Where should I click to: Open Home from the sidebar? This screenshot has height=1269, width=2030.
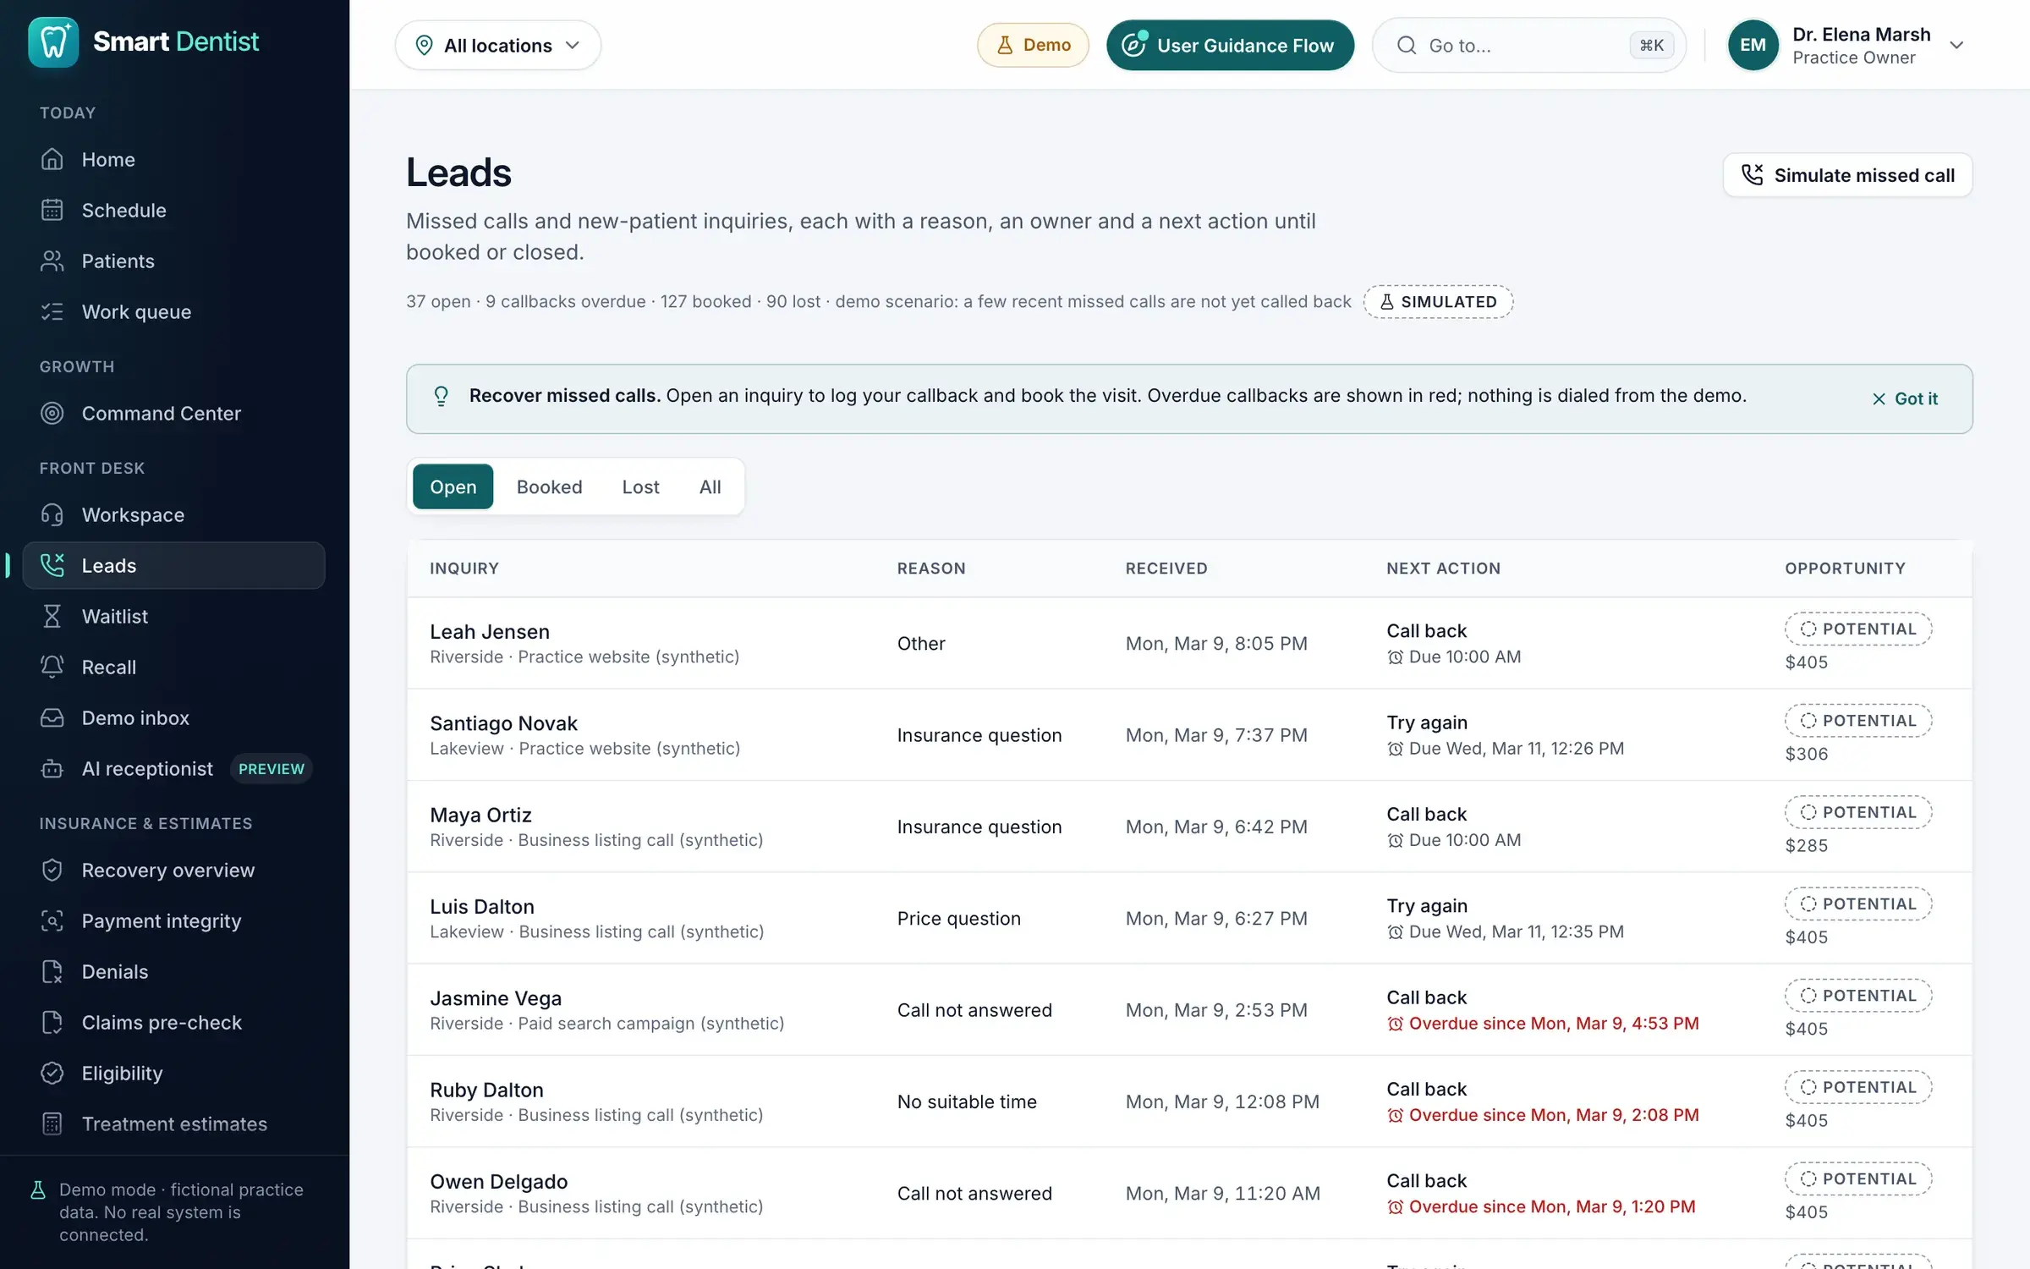click(x=173, y=159)
